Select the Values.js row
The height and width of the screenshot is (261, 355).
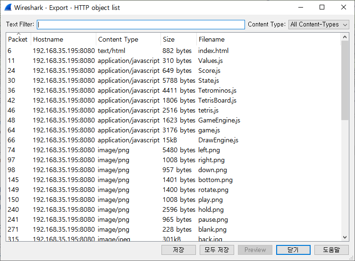[173, 61]
